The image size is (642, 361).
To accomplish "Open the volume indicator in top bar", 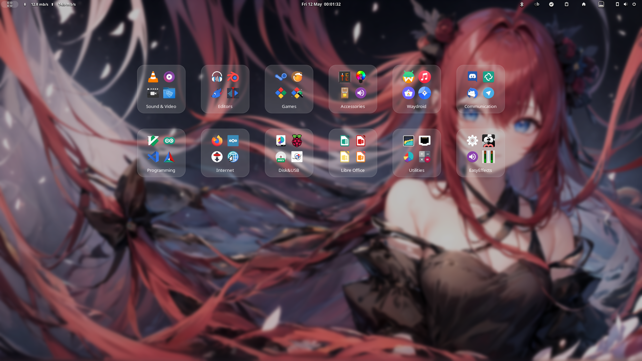I will point(626,4).
